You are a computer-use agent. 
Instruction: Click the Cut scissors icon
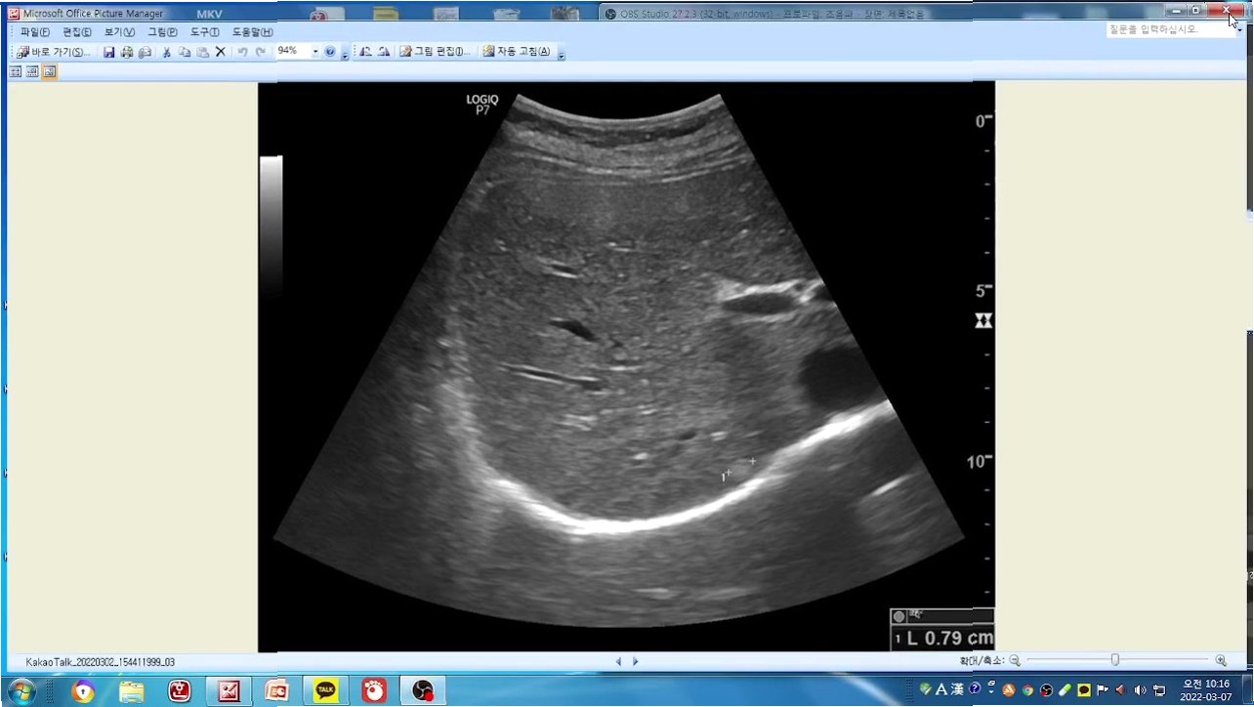(167, 52)
